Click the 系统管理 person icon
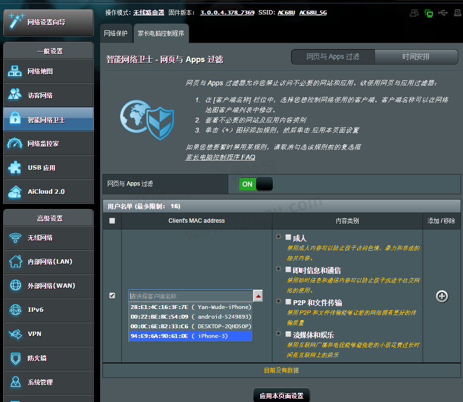This screenshot has width=463, height=402. coord(15,382)
